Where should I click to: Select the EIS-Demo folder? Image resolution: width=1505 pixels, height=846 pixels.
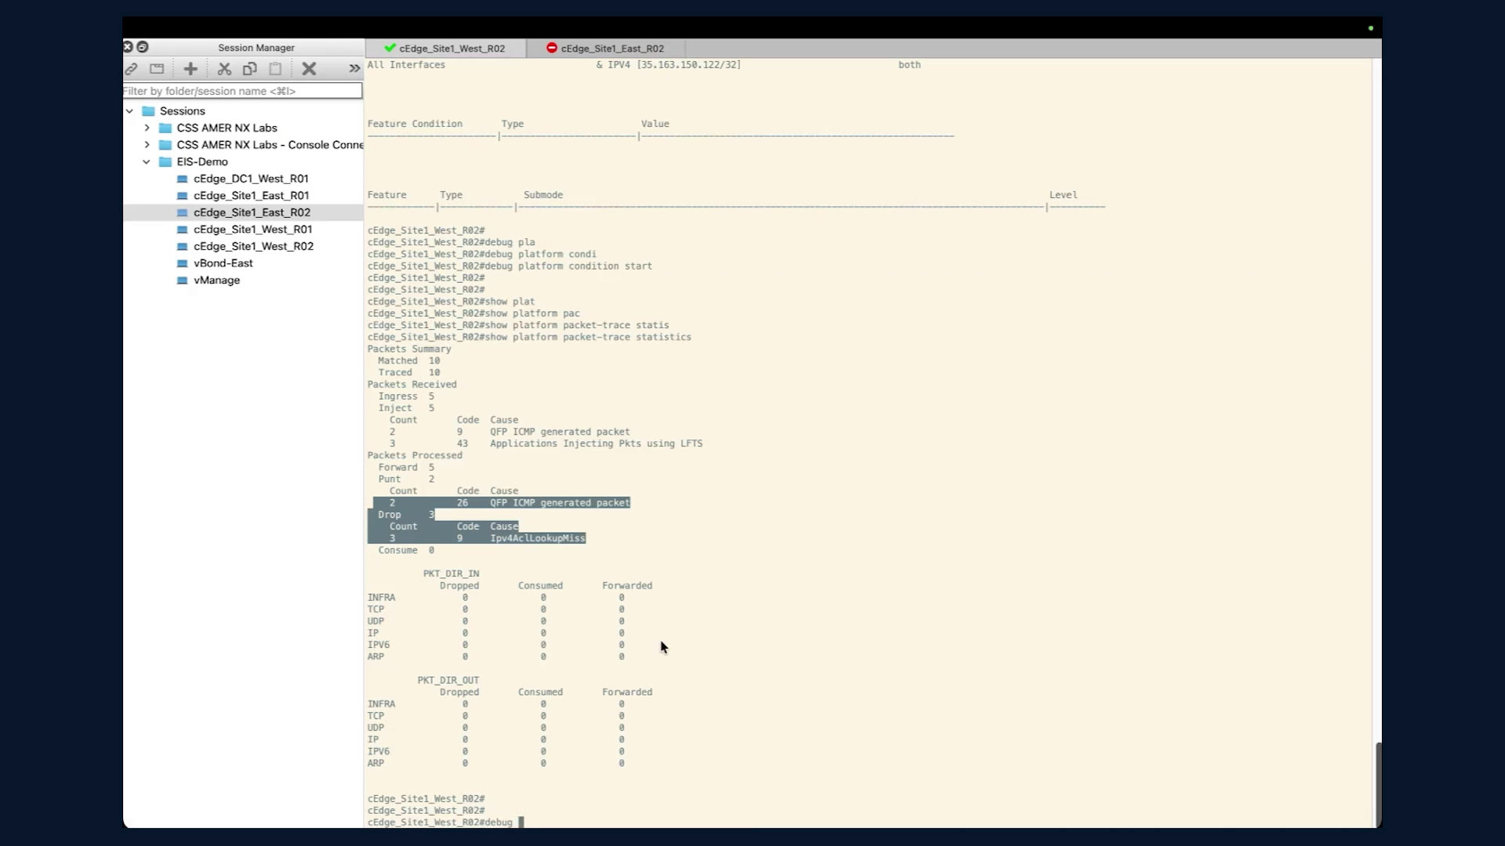click(x=202, y=162)
